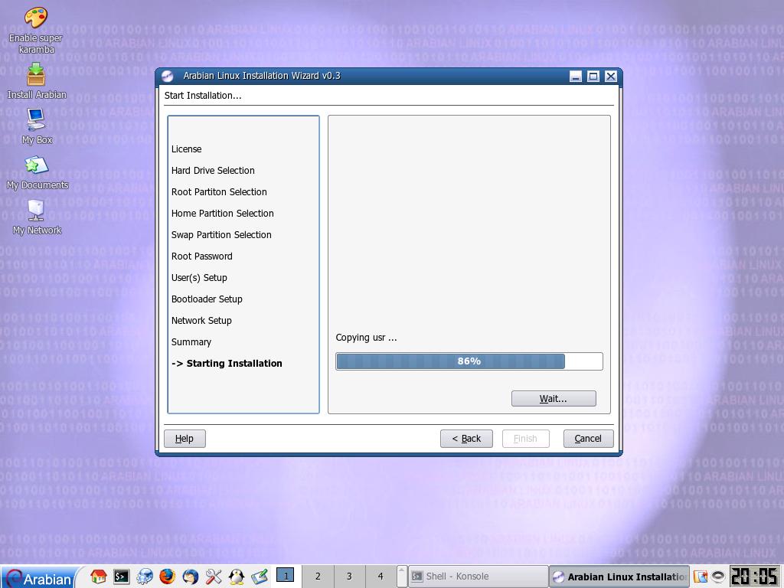Click the 86% installation progress bar

tap(469, 361)
